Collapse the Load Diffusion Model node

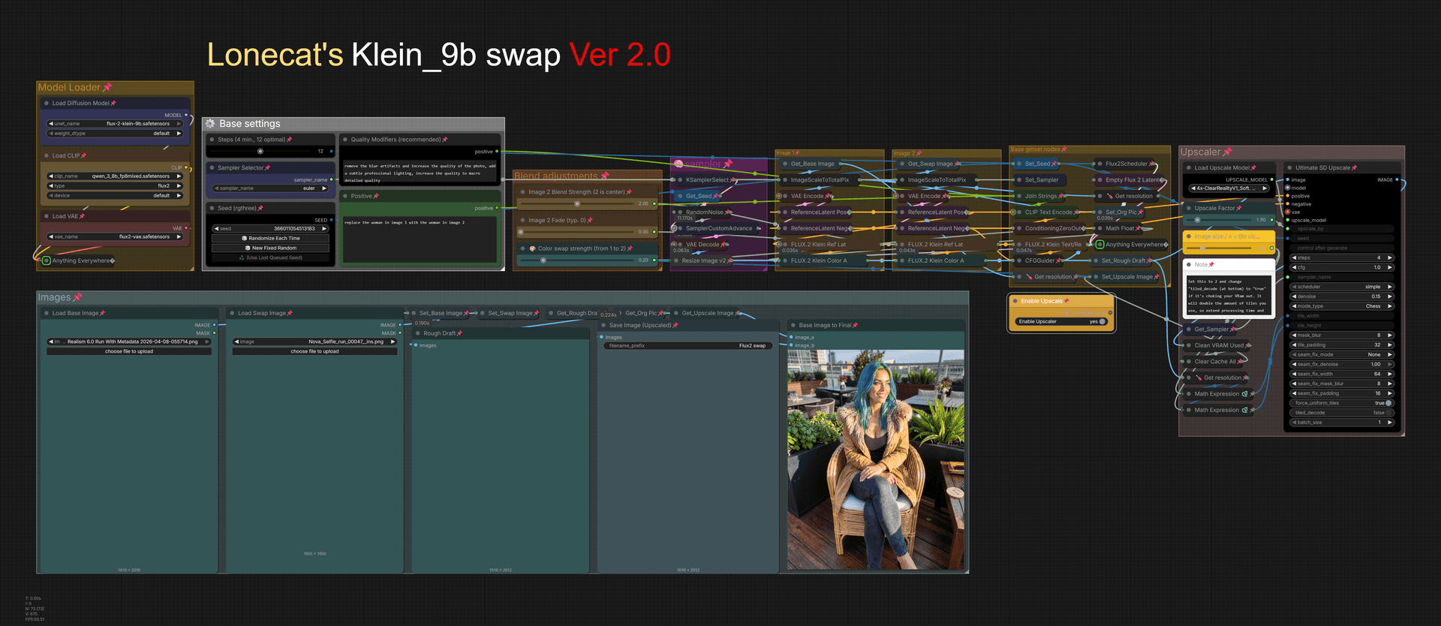click(x=47, y=104)
